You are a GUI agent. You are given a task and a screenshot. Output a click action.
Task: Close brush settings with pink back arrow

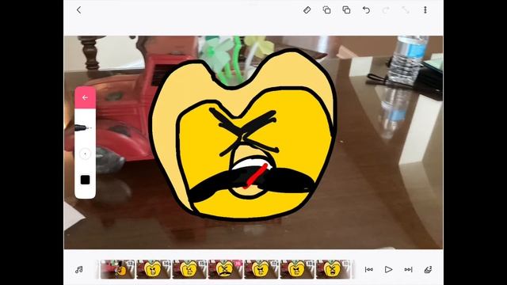(85, 97)
